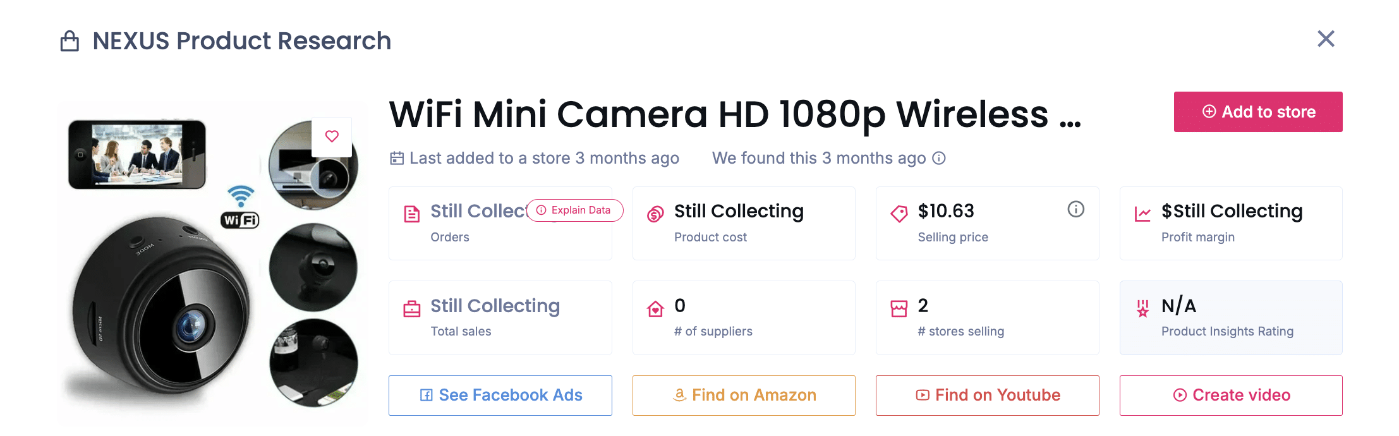Click Find on Youtube button
Viewport: 1399px width, 436px height.
(987, 396)
